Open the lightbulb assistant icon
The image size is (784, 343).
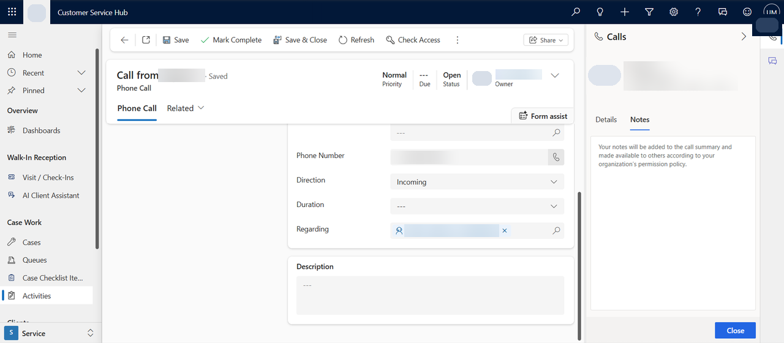pyautogui.click(x=600, y=12)
